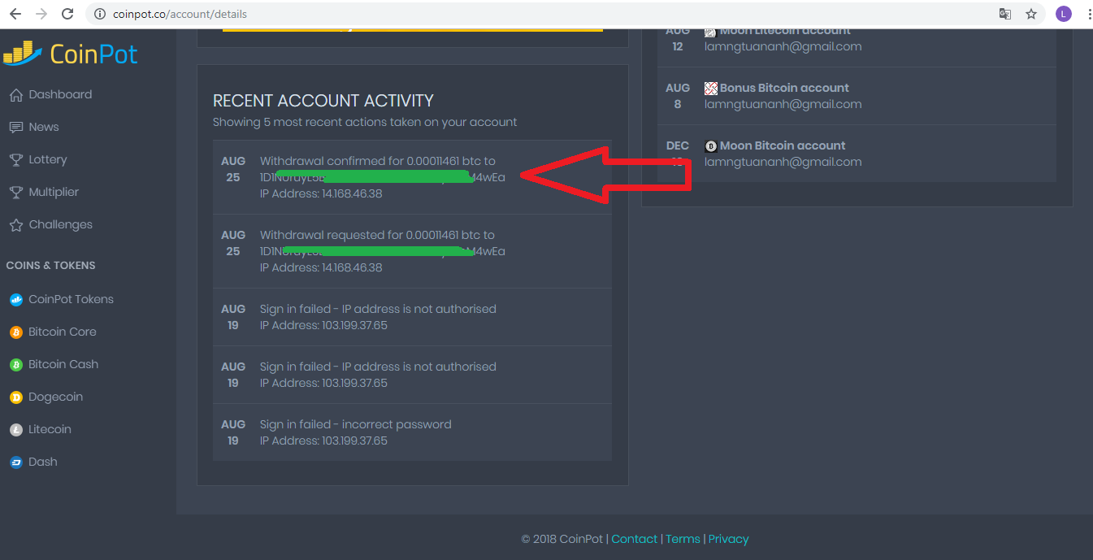Click the Dash blue icon
1093x560 pixels.
(15, 462)
